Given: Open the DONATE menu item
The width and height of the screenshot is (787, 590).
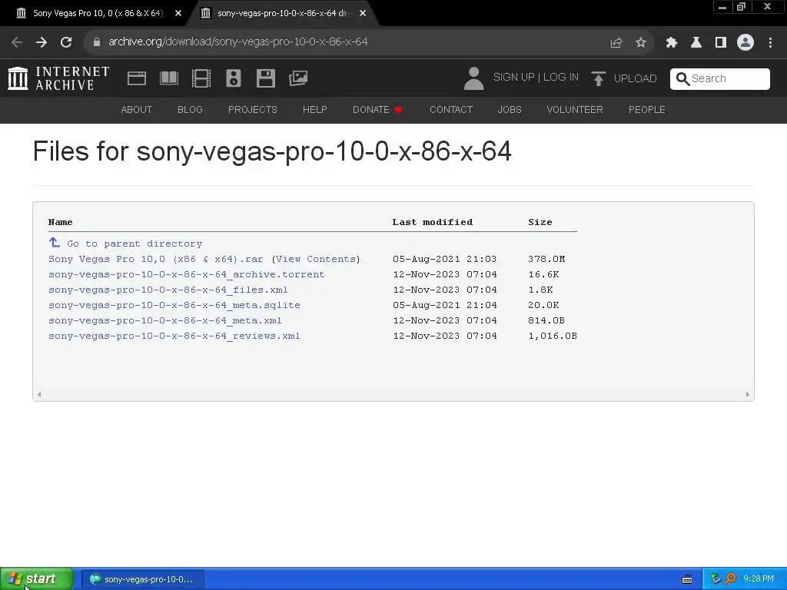Looking at the screenshot, I should pyautogui.click(x=377, y=110).
